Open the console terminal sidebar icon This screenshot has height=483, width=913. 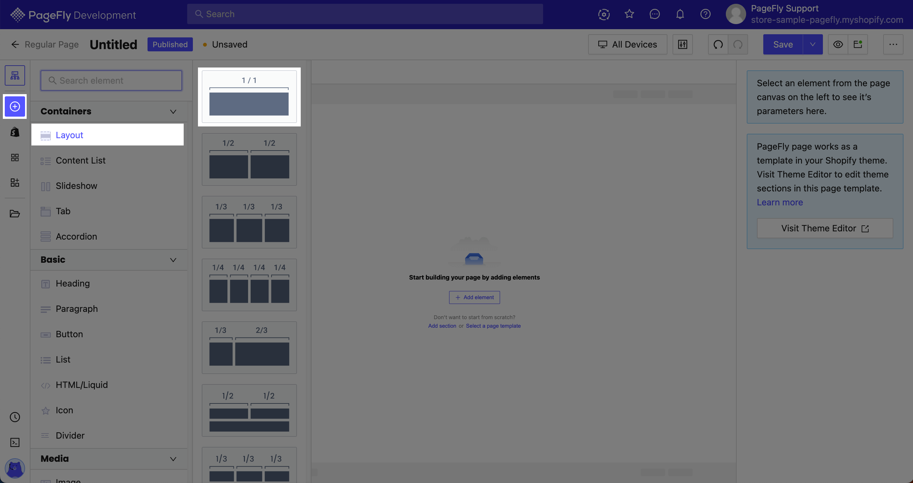(x=15, y=442)
